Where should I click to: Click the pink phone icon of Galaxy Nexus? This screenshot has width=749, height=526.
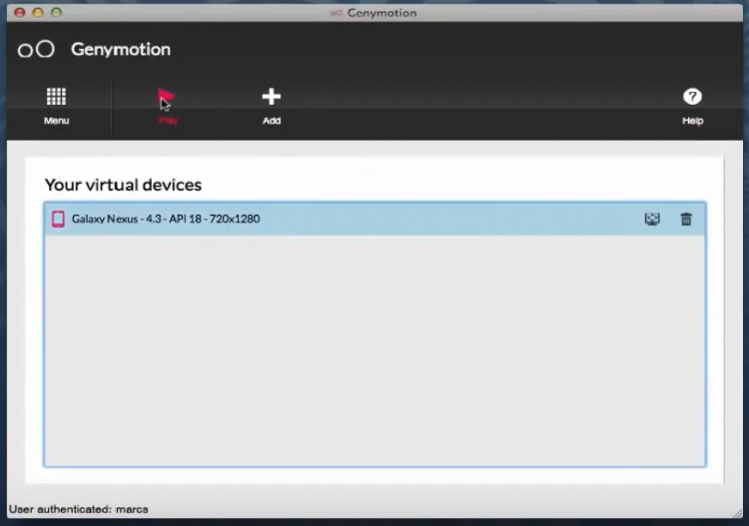pyautogui.click(x=58, y=220)
